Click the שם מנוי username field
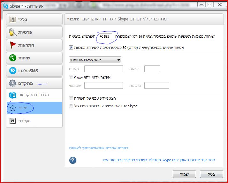 click(103, 85)
